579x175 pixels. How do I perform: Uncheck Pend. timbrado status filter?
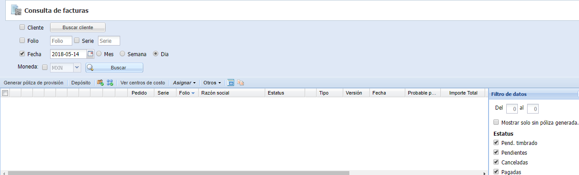point(496,142)
